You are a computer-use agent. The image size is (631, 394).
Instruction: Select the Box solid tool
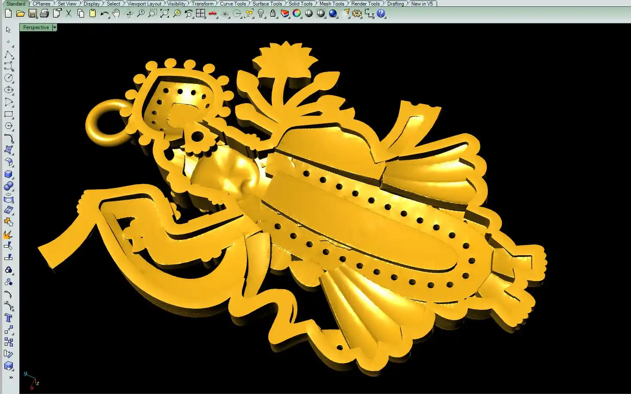9,174
